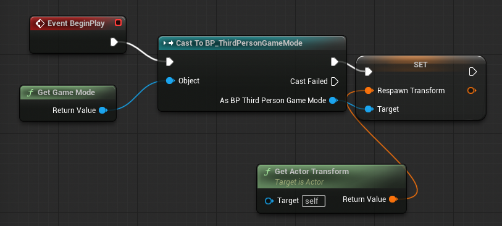The image size is (502, 226).
Task: Click the self field on Get Actor Transform
Action: [314, 201]
